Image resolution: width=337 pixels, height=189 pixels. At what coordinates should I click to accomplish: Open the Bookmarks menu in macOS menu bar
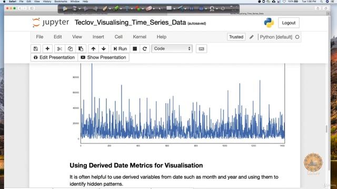pos(61,2)
